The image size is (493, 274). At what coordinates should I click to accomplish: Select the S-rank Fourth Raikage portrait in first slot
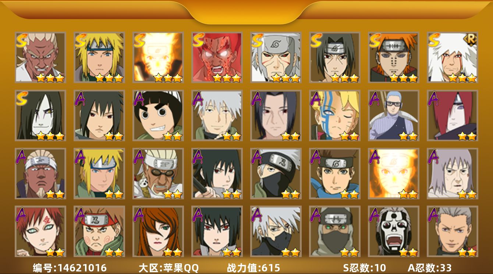tap(40, 57)
